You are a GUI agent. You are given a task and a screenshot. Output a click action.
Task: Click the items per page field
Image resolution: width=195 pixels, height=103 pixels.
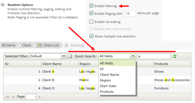click(x=130, y=13)
